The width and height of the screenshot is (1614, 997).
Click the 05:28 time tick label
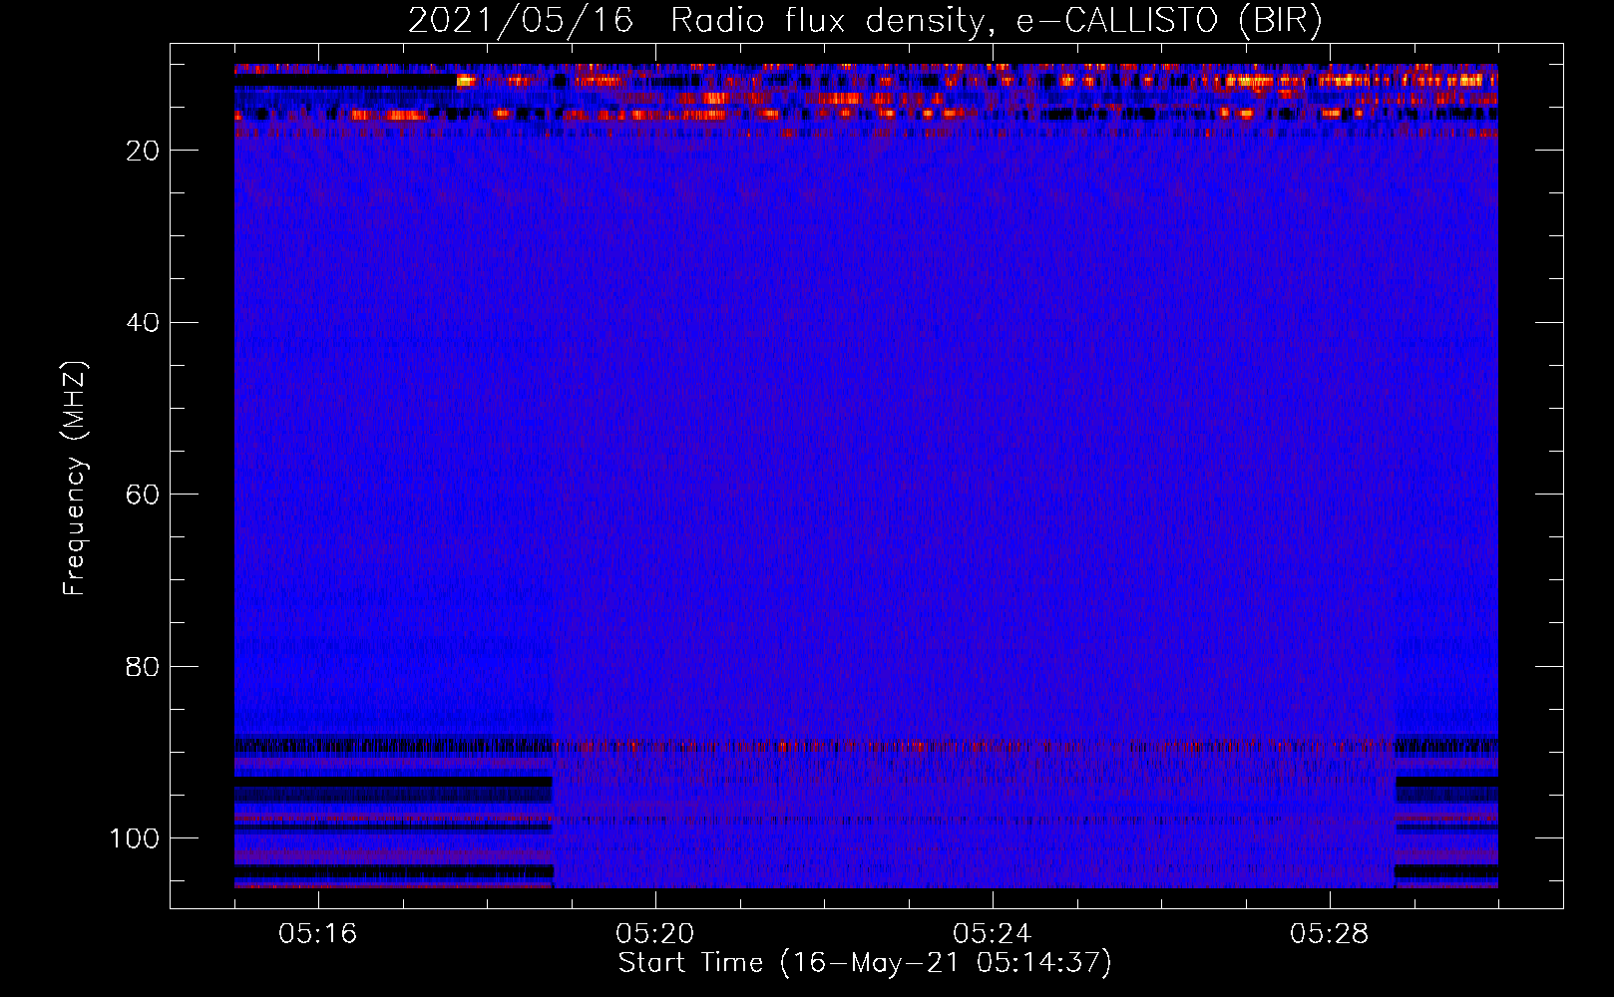pos(1329,934)
